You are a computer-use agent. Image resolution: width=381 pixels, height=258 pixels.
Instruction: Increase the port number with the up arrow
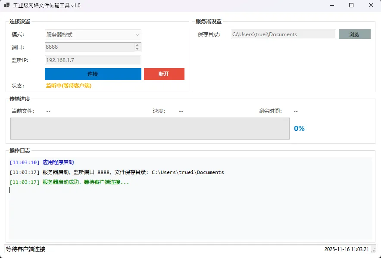137,45
